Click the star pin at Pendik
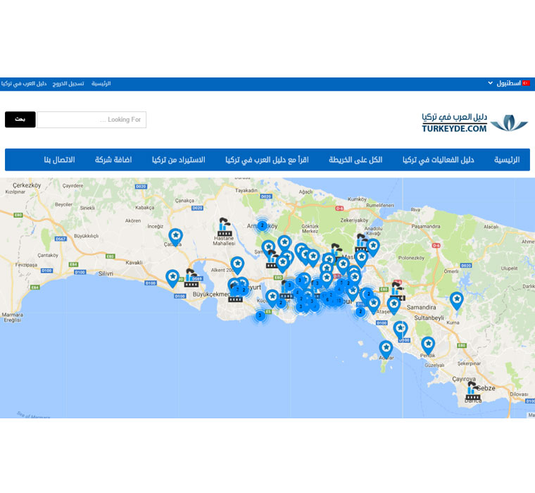535x493 pixels. 428,345
